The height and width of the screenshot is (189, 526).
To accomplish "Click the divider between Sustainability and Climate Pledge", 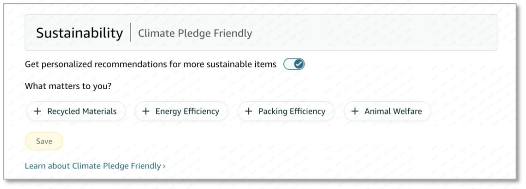I will click(131, 33).
